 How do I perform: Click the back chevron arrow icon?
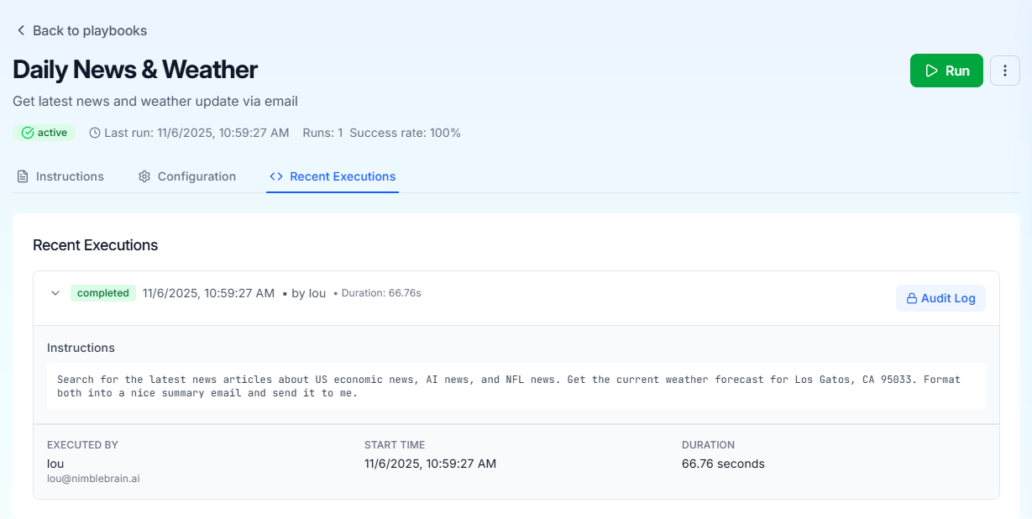[20, 30]
